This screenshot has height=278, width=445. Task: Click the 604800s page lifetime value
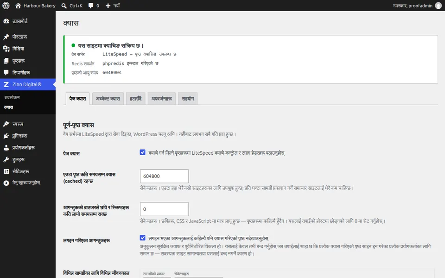(x=112, y=73)
